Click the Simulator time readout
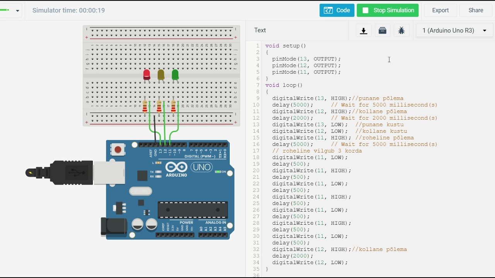The height and width of the screenshot is (278, 495). pyautogui.click(x=68, y=10)
